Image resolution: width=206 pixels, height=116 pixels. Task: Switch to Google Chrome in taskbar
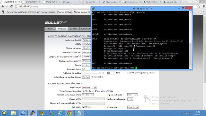tap(69, 113)
